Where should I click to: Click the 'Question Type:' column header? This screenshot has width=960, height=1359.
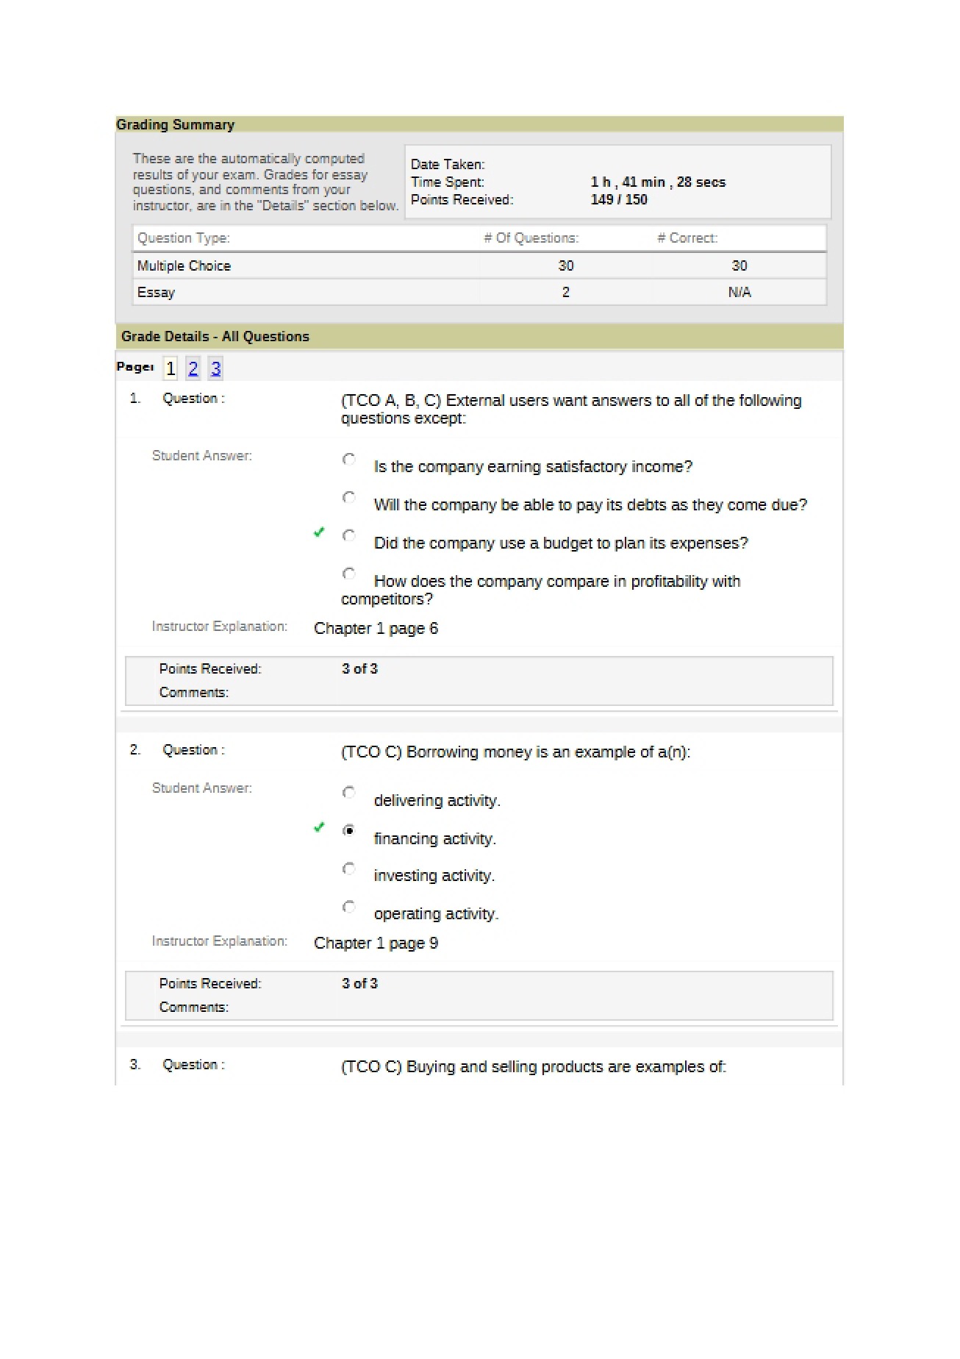[184, 238]
